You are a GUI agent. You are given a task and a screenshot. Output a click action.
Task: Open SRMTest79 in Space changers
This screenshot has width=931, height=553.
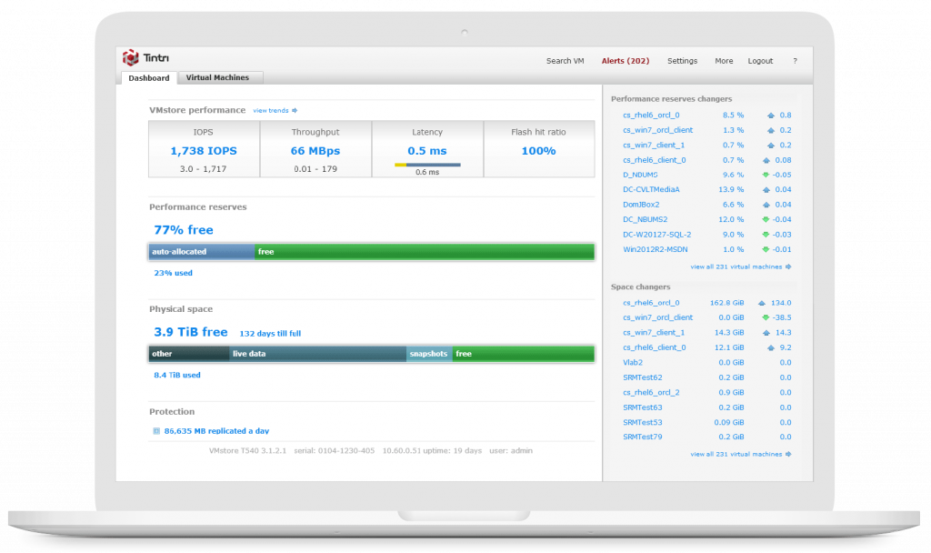[643, 437]
